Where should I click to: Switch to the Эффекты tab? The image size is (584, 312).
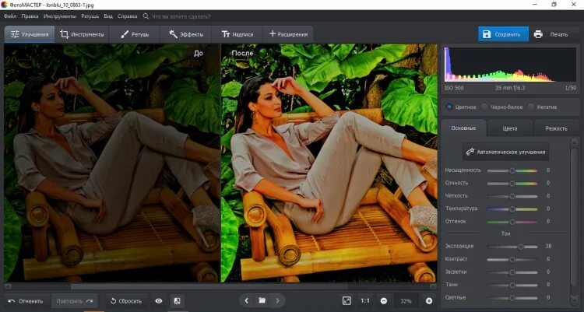pos(186,34)
